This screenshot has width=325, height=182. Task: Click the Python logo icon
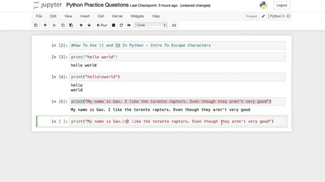(x=264, y=5)
